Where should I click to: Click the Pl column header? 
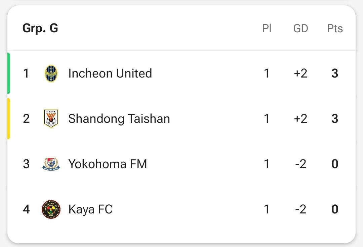[x=267, y=29]
